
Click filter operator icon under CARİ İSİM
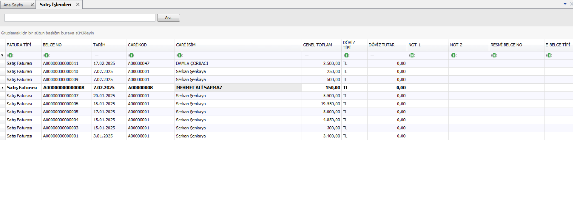point(179,56)
